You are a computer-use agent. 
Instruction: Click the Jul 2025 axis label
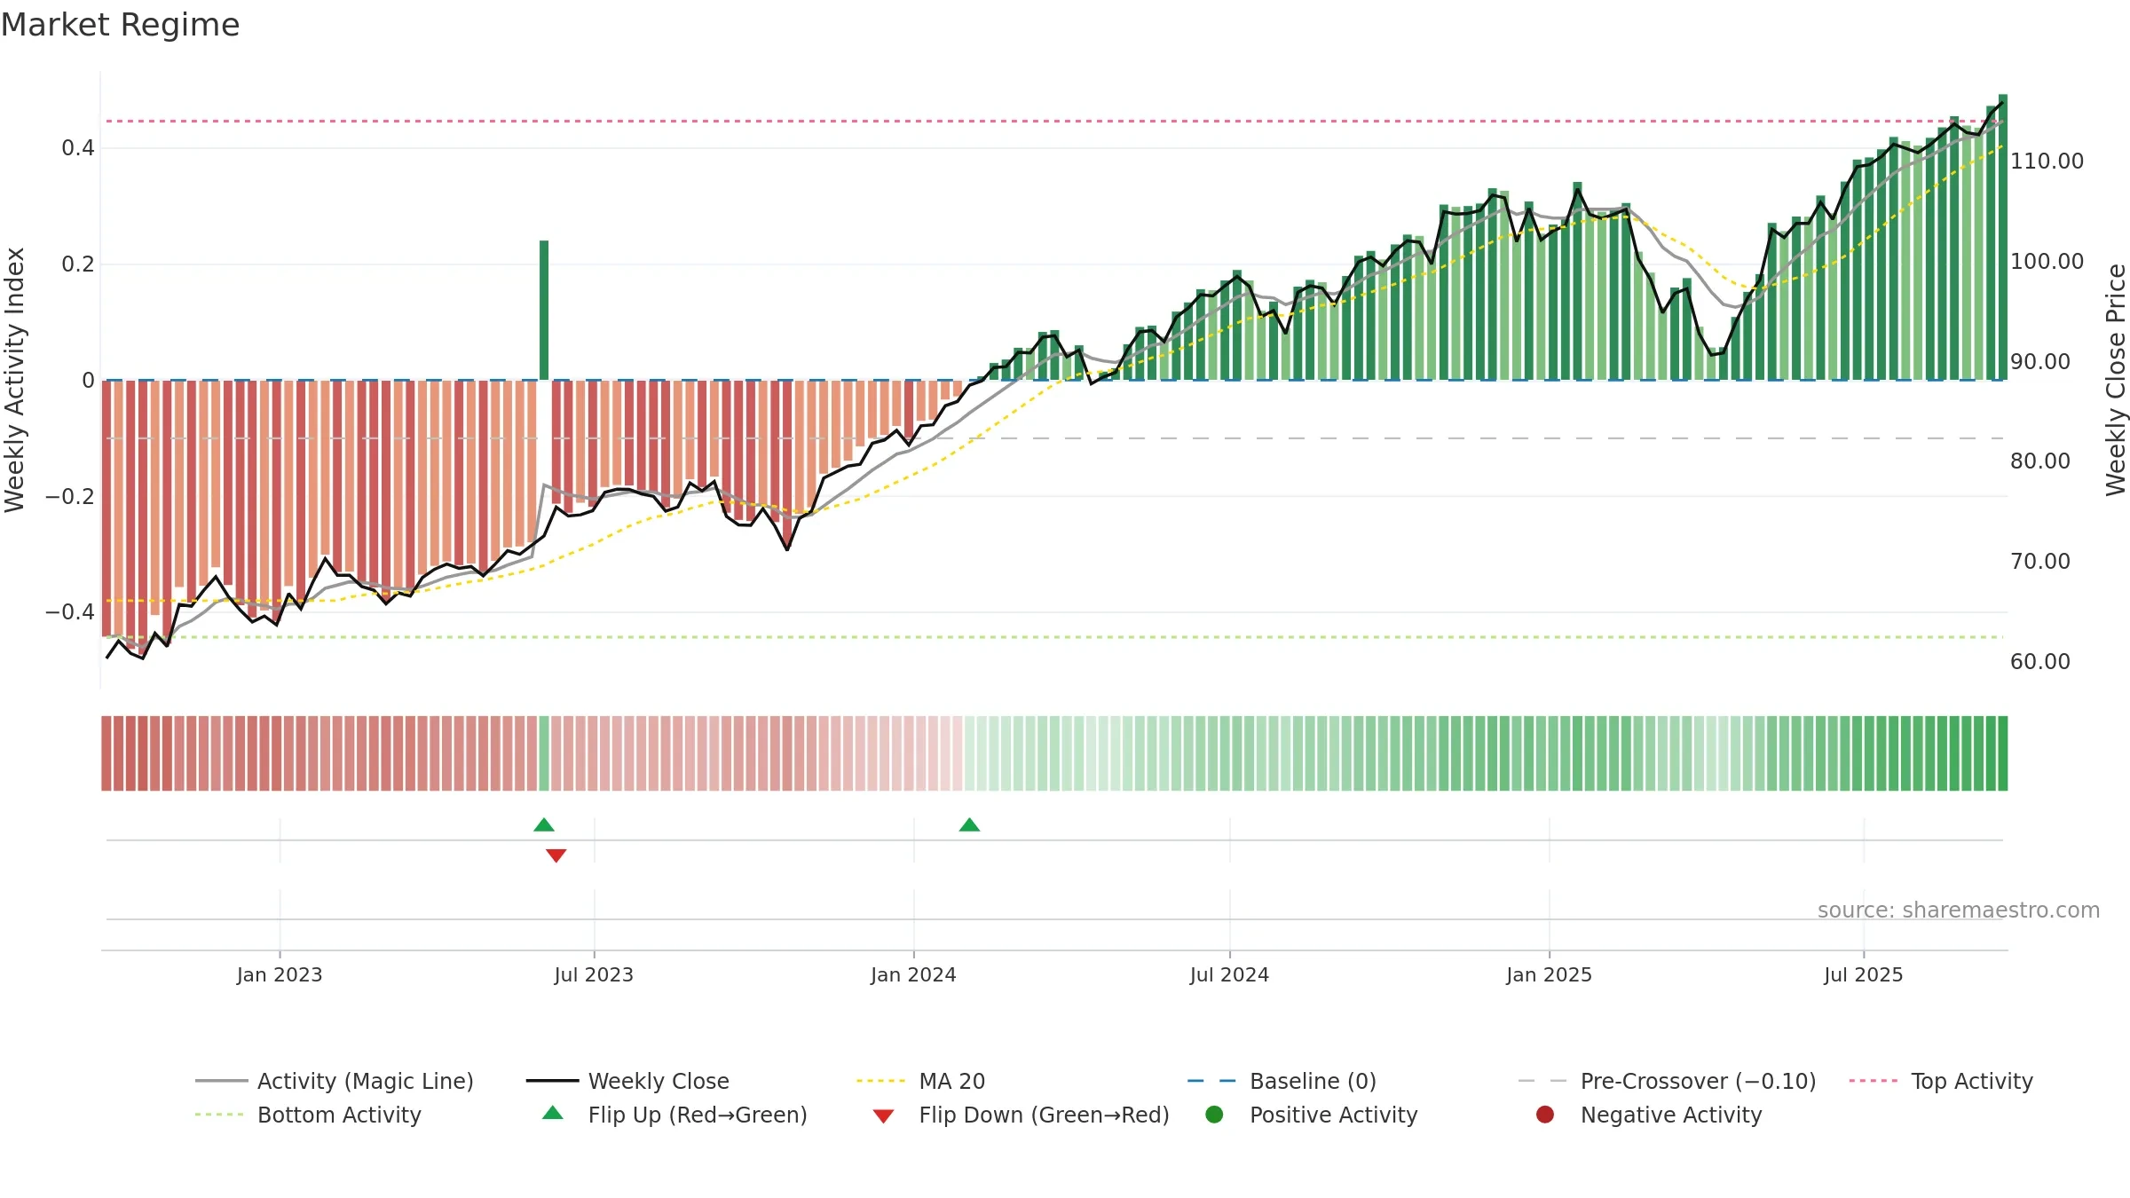[x=1864, y=974]
